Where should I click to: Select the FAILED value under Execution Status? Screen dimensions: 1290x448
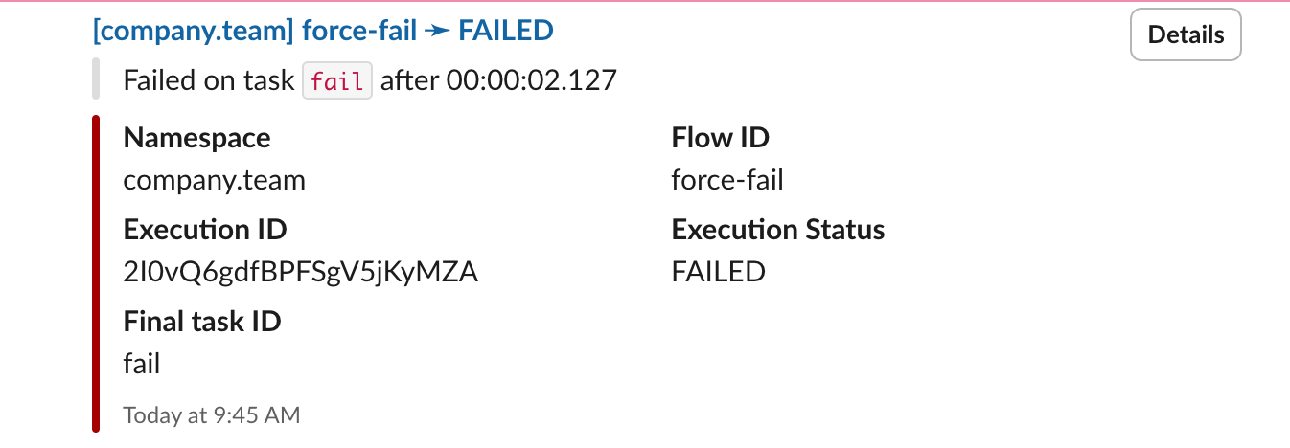(x=718, y=273)
